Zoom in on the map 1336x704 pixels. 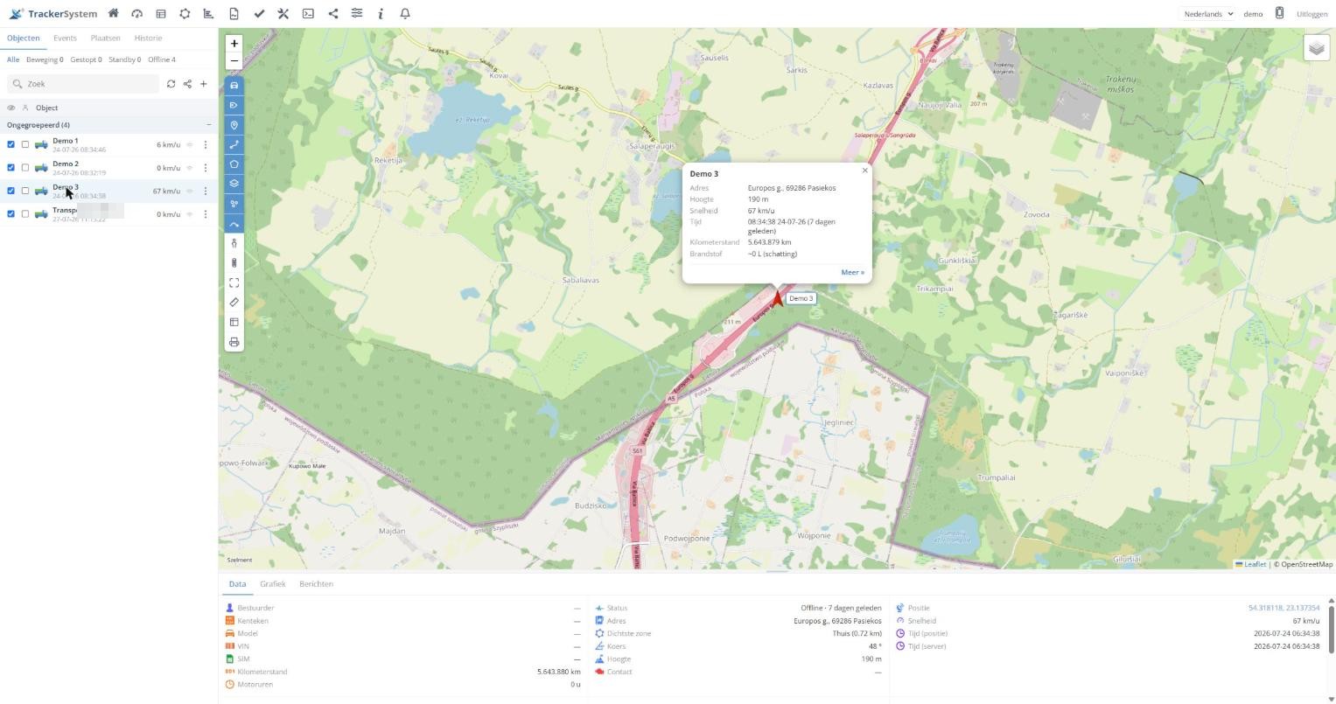pyautogui.click(x=234, y=43)
